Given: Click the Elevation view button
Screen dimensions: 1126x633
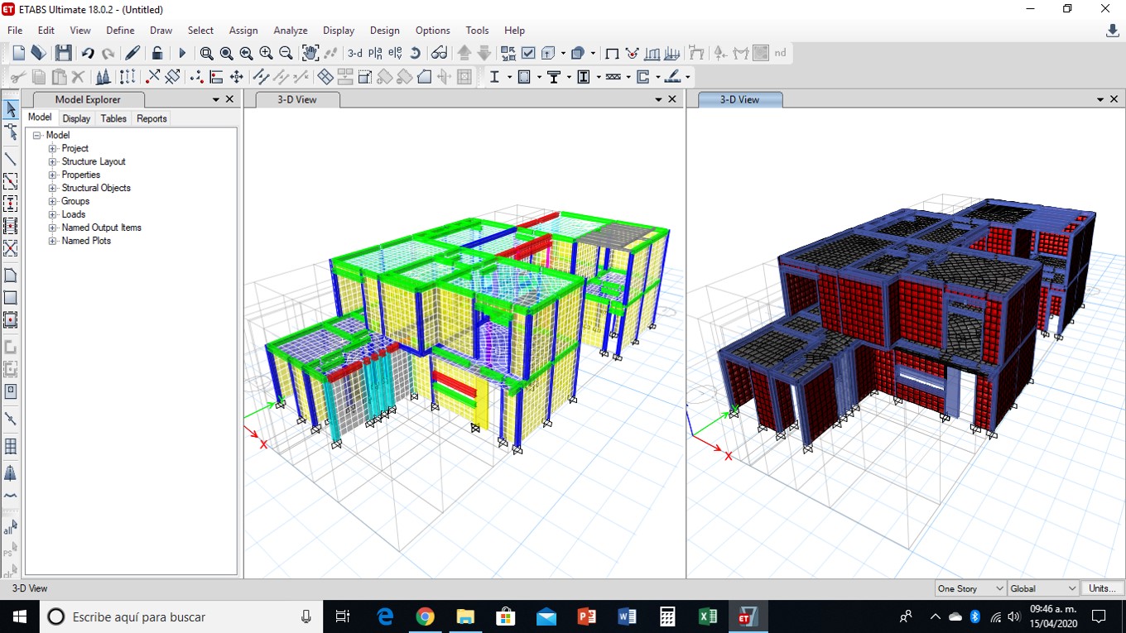Looking at the screenshot, I should [395, 53].
